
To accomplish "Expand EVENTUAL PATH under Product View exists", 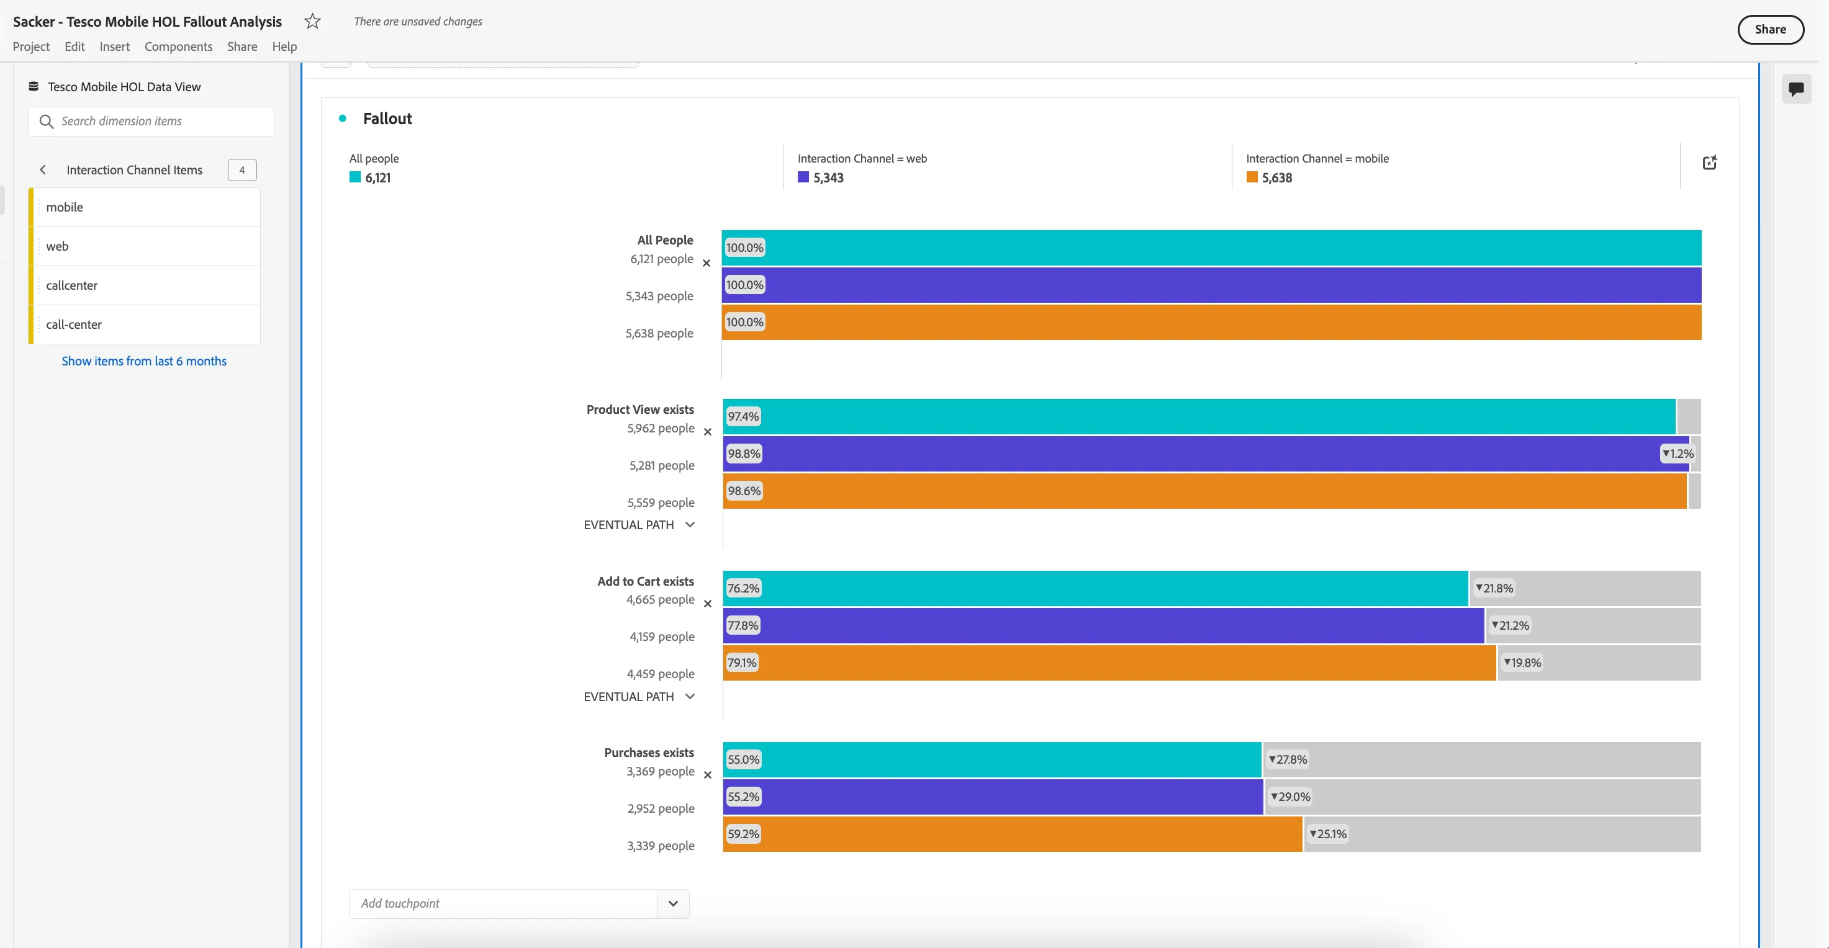I will pyautogui.click(x=639, y=525).
